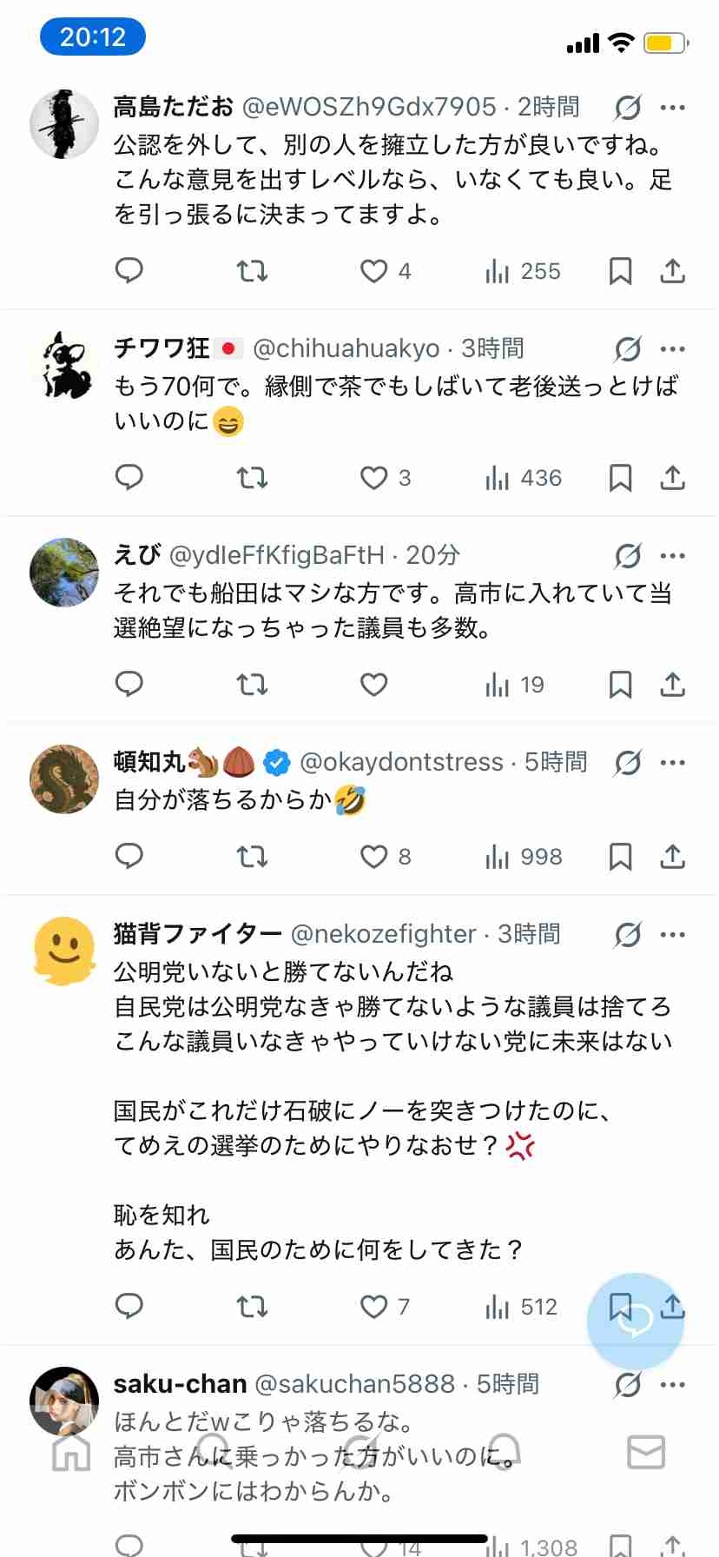719x1557 pixels.
Task: Retweet the えび post
Action: point(253,685)
